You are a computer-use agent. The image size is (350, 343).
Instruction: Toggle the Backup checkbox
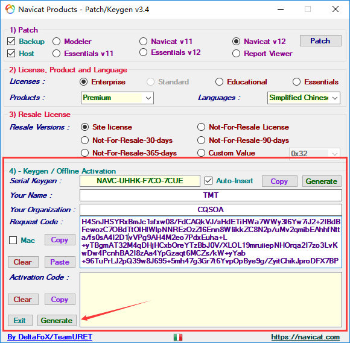(11, 42)
